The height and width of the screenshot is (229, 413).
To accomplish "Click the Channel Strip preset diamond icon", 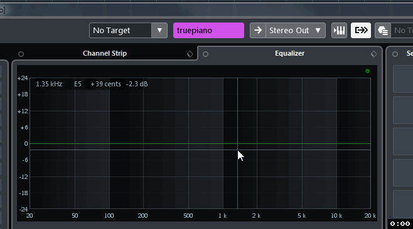I will 190,54.
